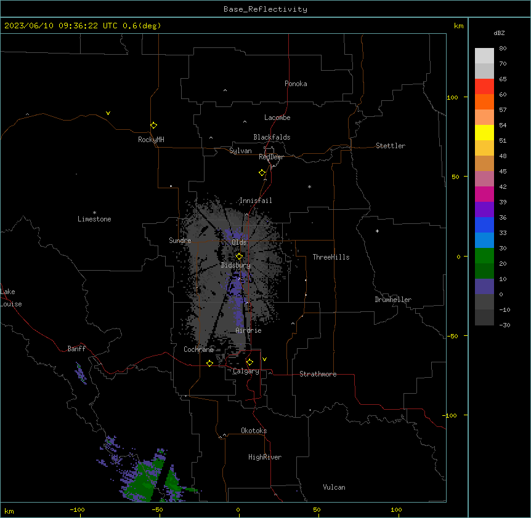Click the km unit label at bottom left
Image resolution: width=531 pixels, height=518 pixels.
[x=9, y=511]
